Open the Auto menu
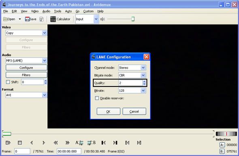Screen dimensions: 239x156 coord(68,11)
